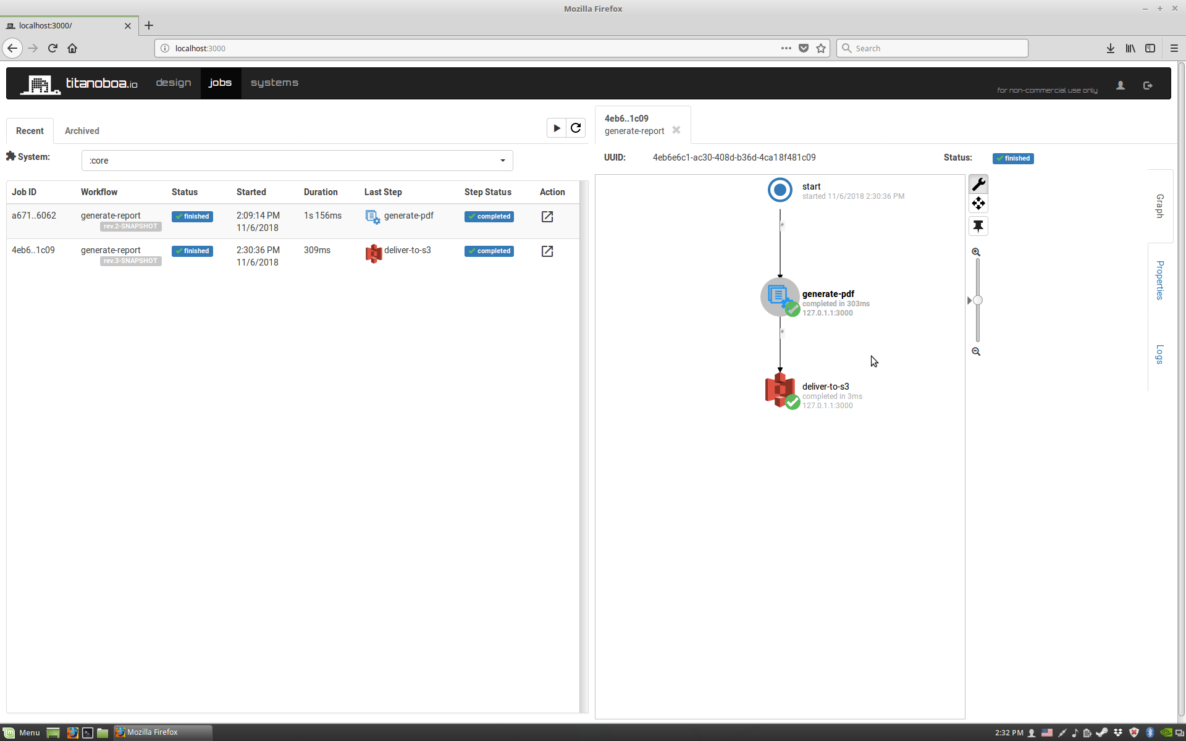Open job 4eb6..1c09 via action icon
1186x741 pixels.
tap(547, 251)
